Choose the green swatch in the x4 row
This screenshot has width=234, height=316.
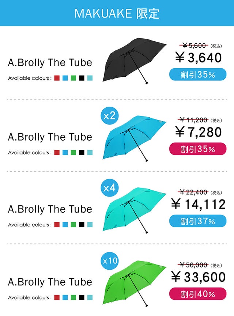(73, 224)
